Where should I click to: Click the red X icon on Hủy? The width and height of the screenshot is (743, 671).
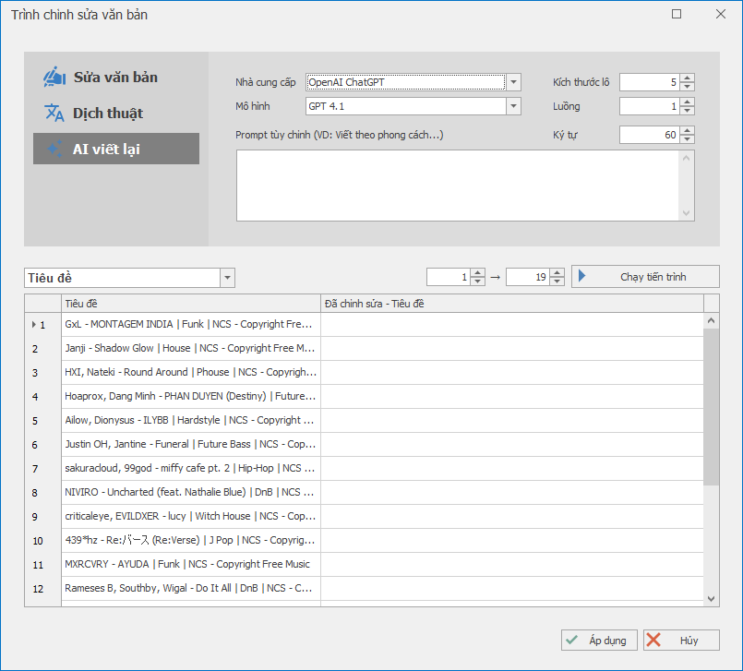coord(655,641)
